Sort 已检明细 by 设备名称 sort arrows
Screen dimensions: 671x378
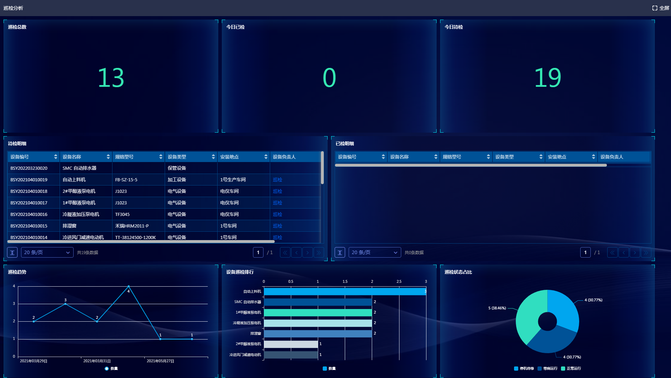click(x=436, y=157)
